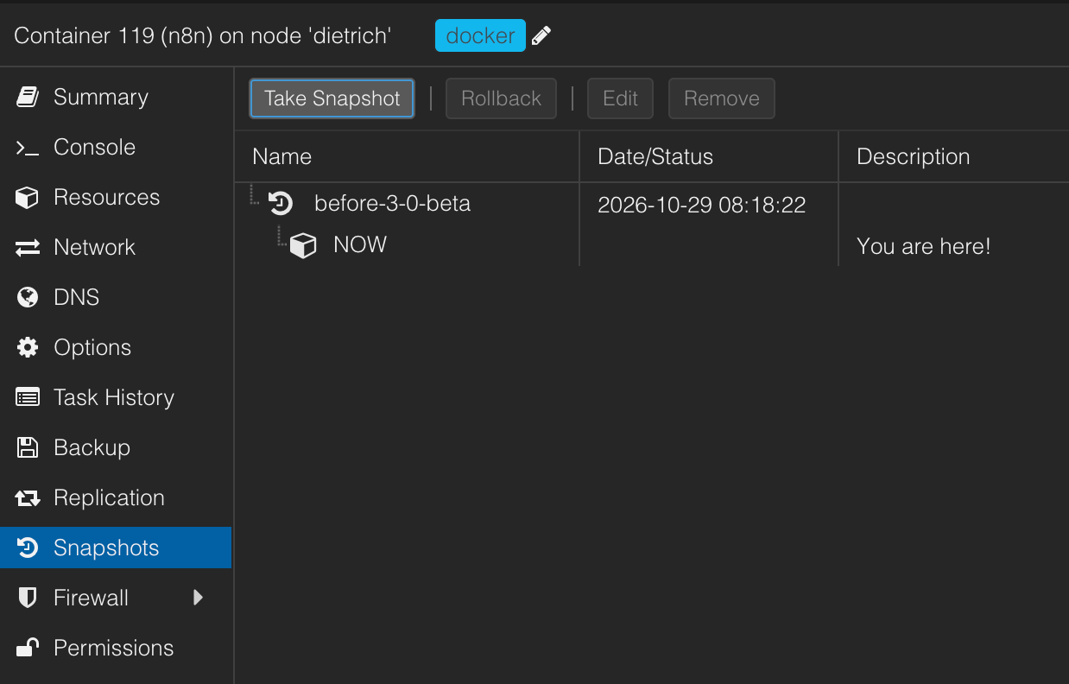The height and width of the screenshot is (684, 1069).
Task: Open the Network section
Action: pyautogui.click(x=116, y=247)
